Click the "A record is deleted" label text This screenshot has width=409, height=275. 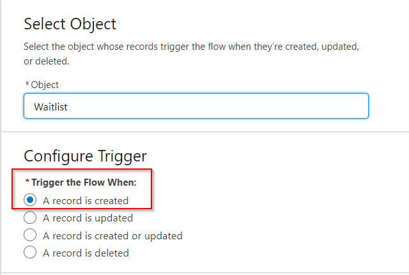coord(86,253)
